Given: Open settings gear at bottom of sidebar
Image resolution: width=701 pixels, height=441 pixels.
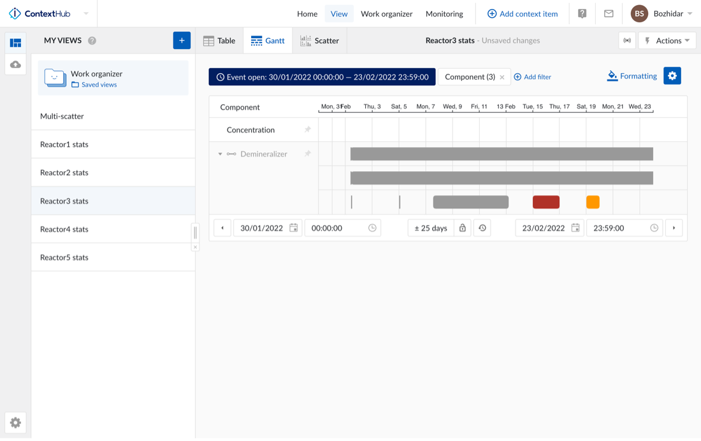Looking at the screenshot, I should (x=16, y=423).
